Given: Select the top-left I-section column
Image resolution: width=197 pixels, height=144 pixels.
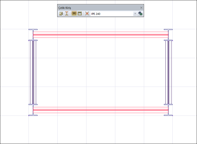Looking at the screenshot, I should pos(33,35).
